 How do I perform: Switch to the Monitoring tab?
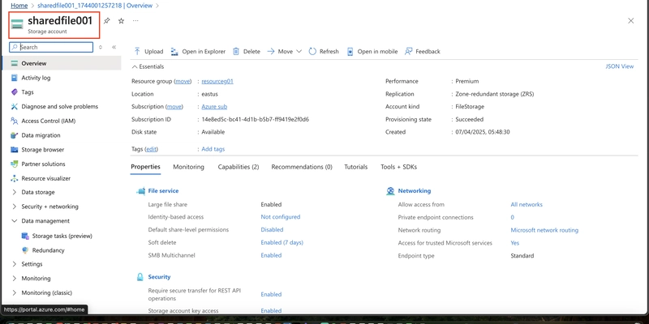[x=188, y=167]
